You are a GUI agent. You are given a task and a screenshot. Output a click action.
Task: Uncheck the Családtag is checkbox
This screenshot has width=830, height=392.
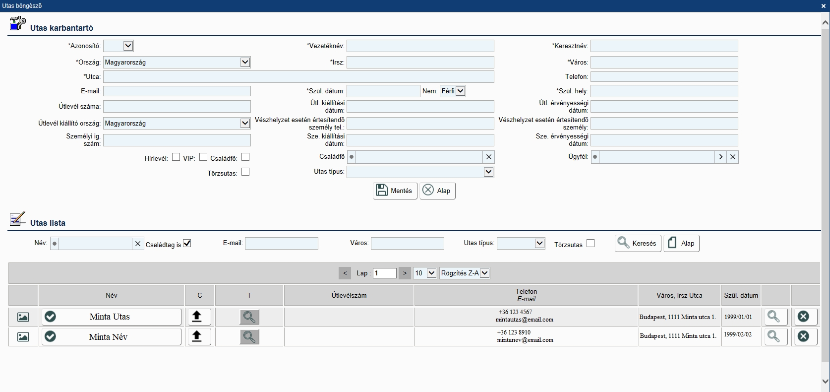[187, 244]
